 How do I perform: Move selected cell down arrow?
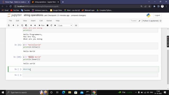pyautogui.click(x=35, y=25)
